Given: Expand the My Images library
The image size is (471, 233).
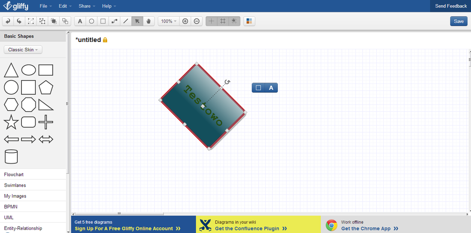Looking at the screenshot, I should click(33, 196).
